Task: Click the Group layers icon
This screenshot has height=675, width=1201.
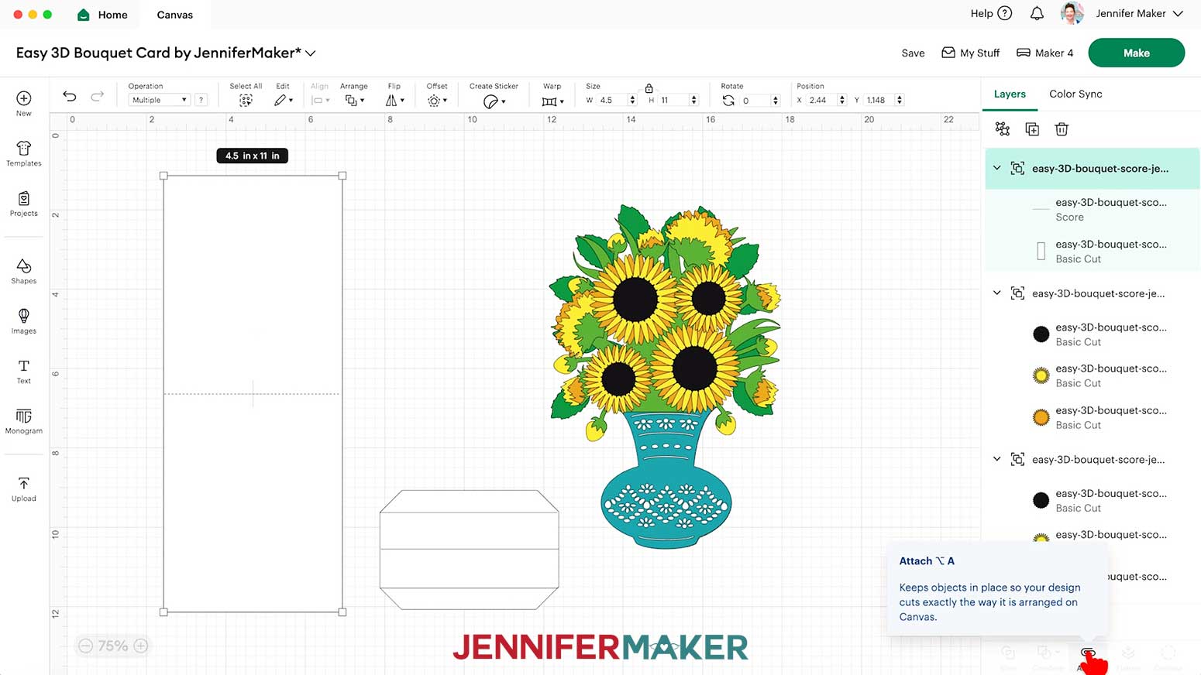Action: coord(1003,129)
